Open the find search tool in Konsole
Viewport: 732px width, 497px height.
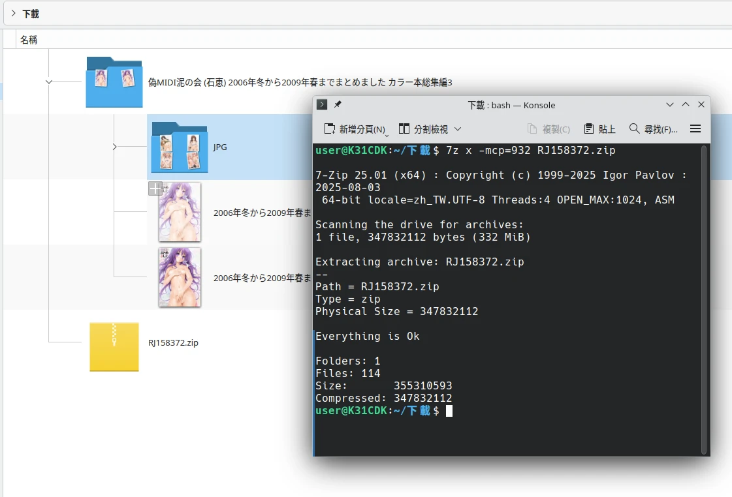653,129
